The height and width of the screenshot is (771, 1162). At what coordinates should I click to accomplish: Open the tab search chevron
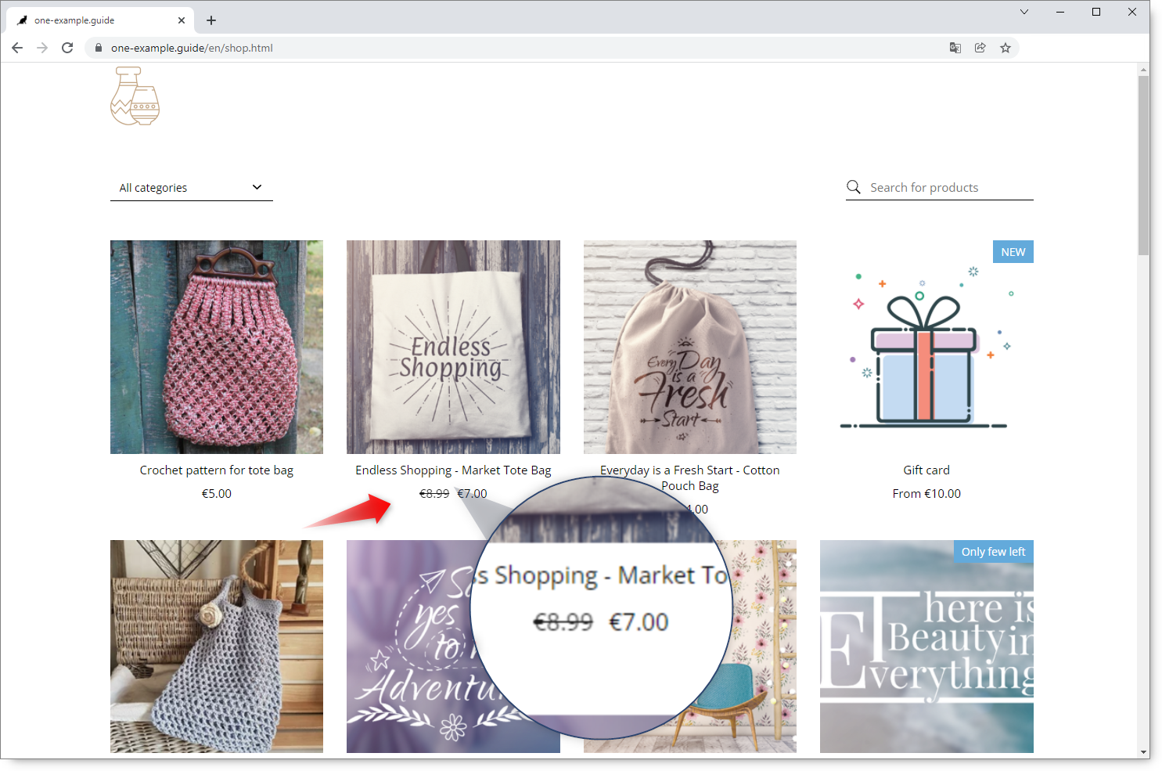[x=1023, y=12]
